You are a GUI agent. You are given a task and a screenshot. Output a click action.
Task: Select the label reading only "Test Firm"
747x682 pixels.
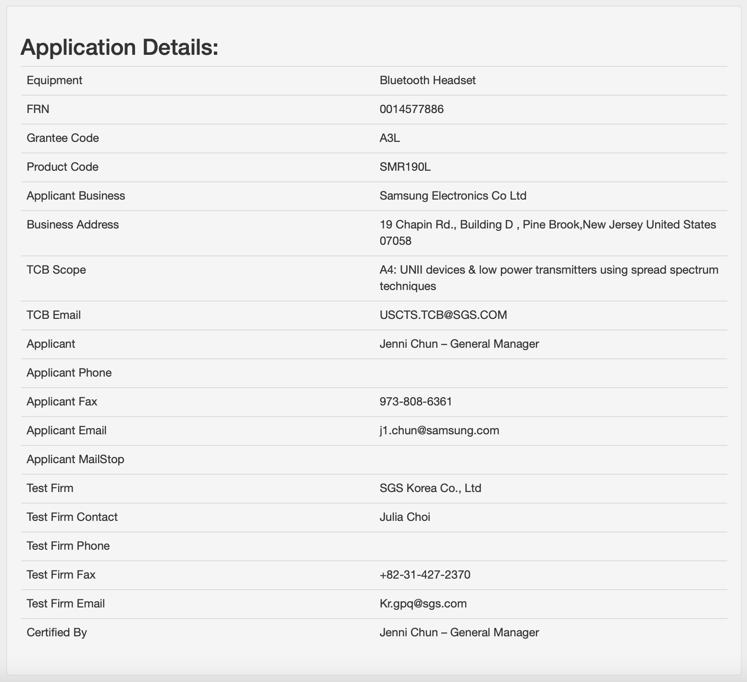pos(50,488)
